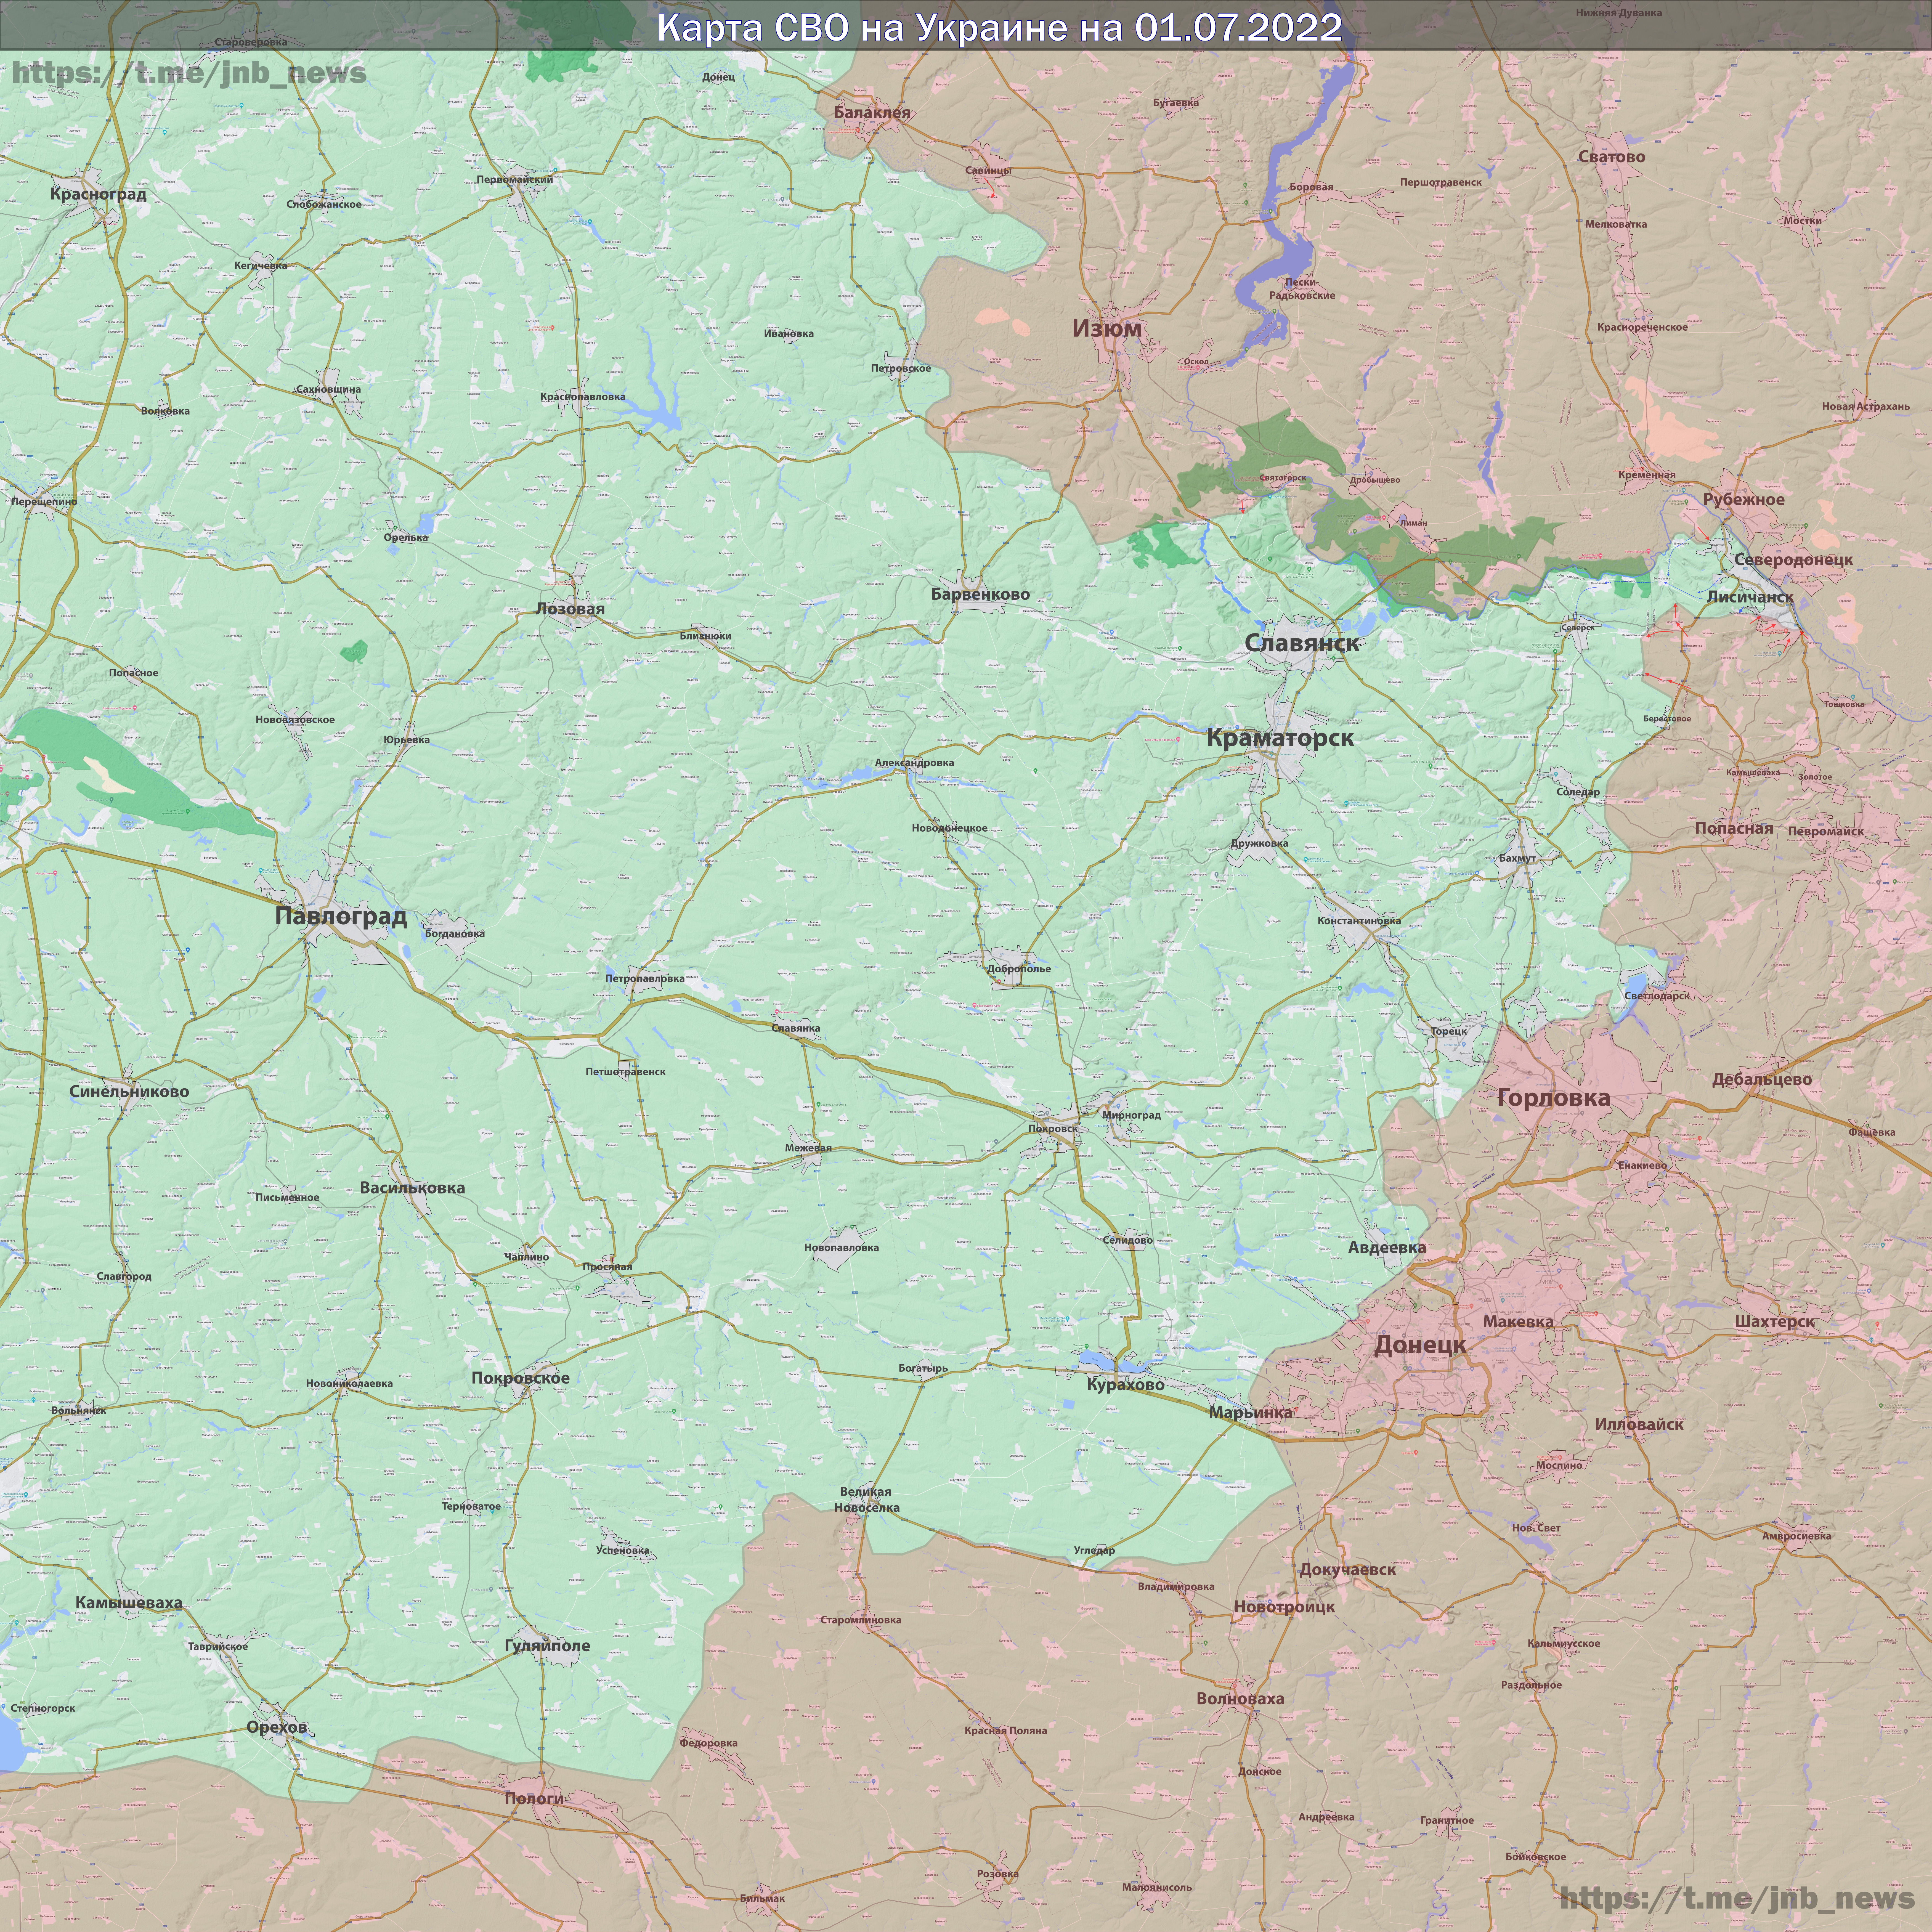This screenshot has height=1932, width=1932.
Task: Select the Покровск town label
Action: [1053, 1129]
